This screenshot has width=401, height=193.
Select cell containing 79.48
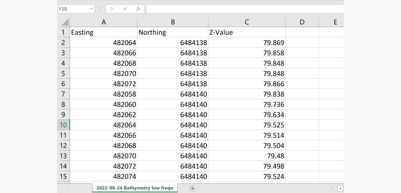pyautogui.click(x=247, y=156)
